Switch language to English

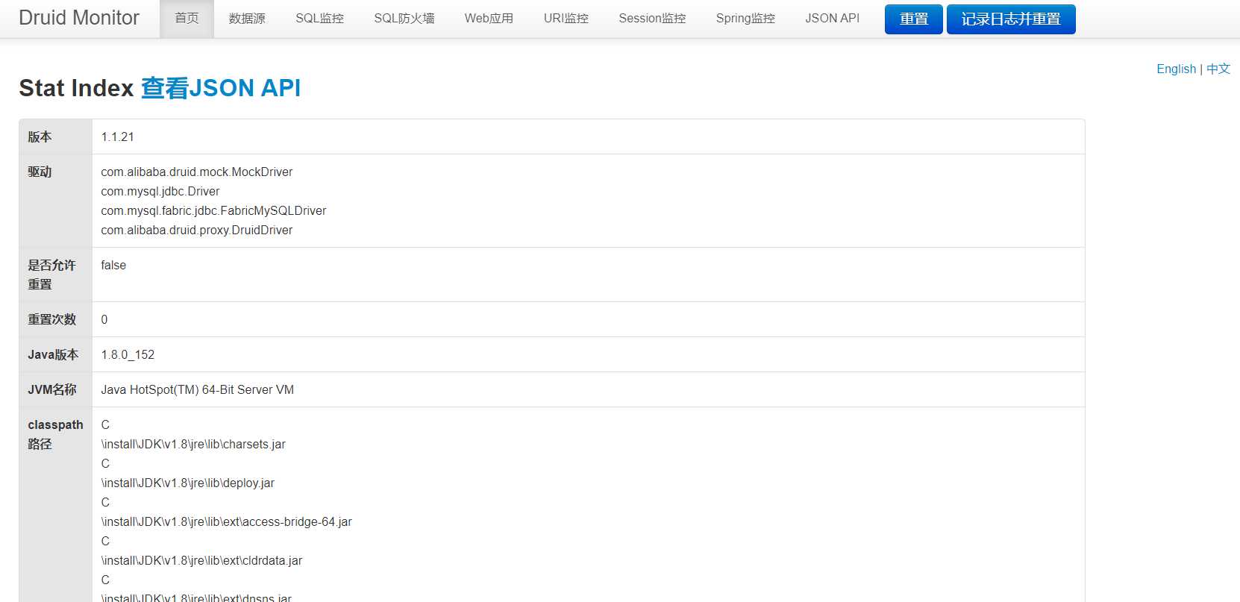click(x=1176, y=69)
